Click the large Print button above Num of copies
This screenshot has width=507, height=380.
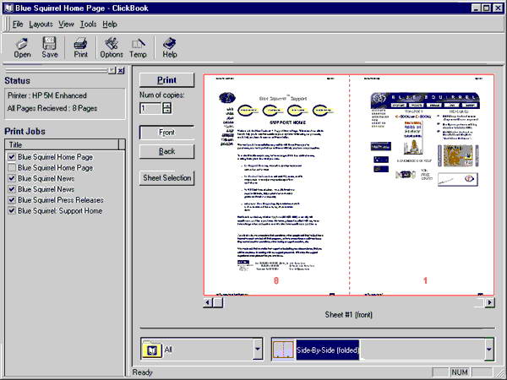[x=166, y=80]
